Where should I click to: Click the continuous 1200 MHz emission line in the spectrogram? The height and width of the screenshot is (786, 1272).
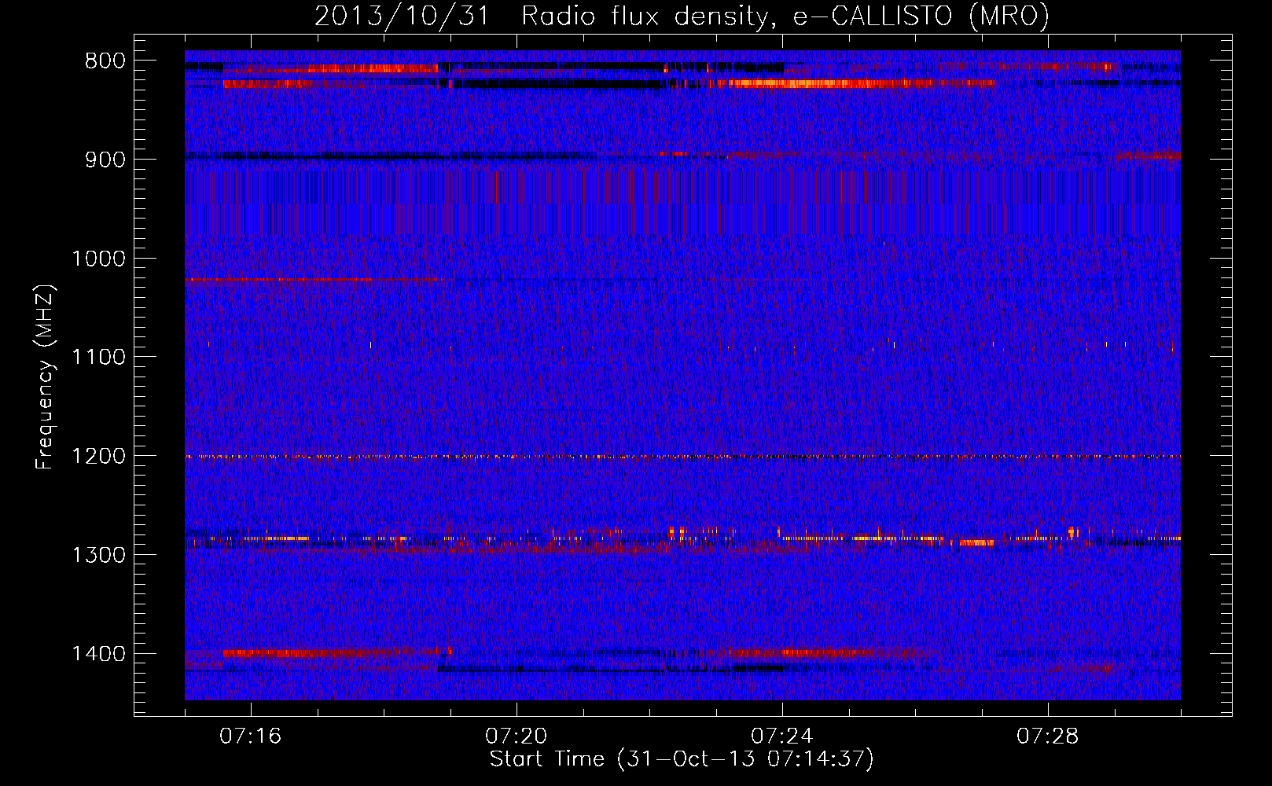point(682,457)
